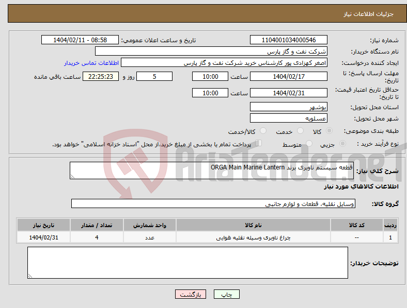Click the ردیف column header
Image resolution: width=407 pixels, height=308 pixels.
pyautogui.click(x=390, y=225)
